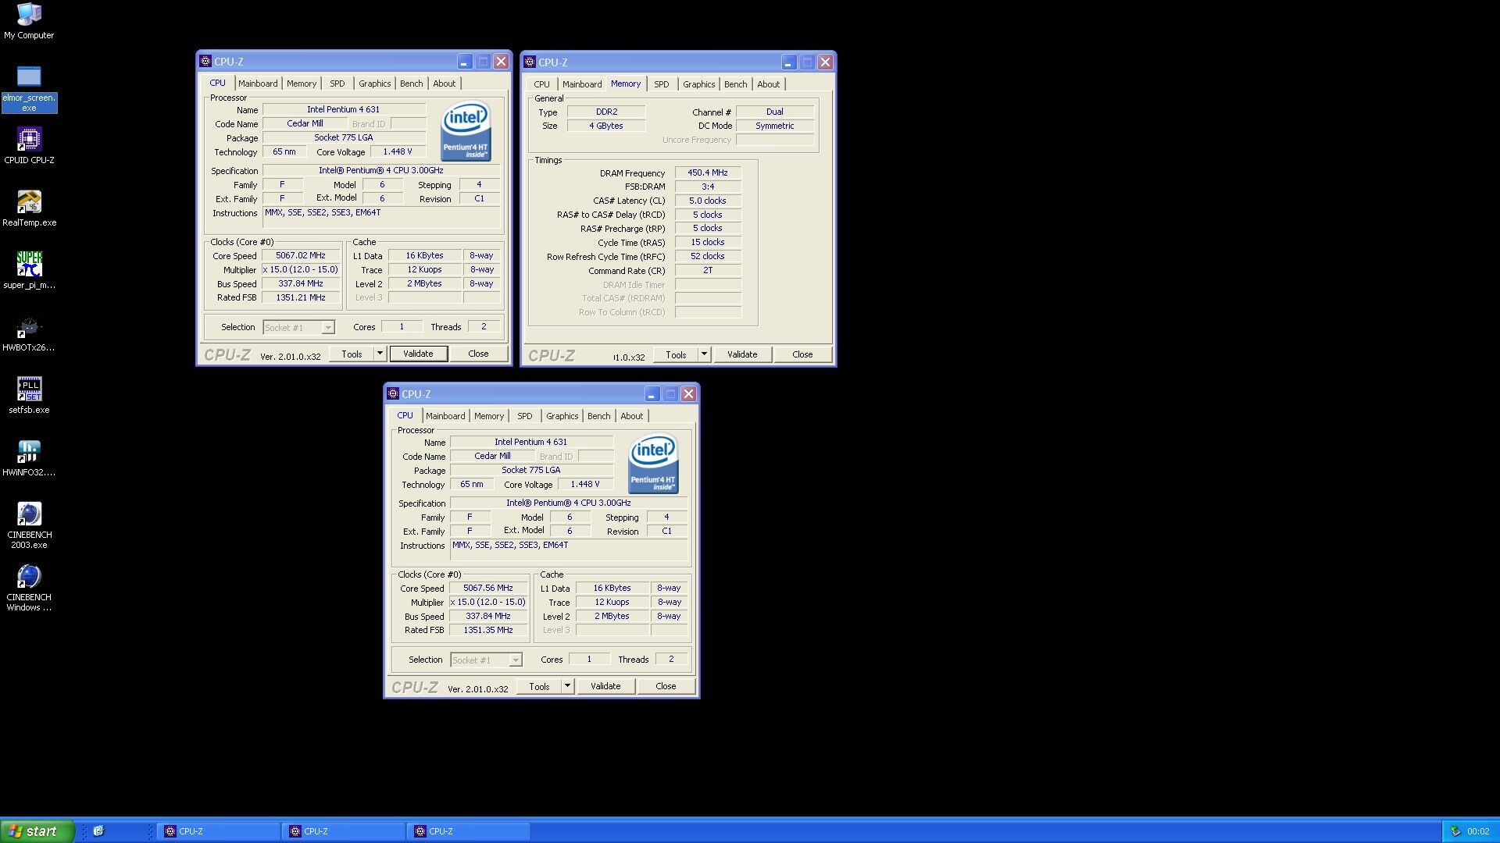
Task: Open the Mainboard tab in top-left CPU-Z window
Action: [258, 84]
